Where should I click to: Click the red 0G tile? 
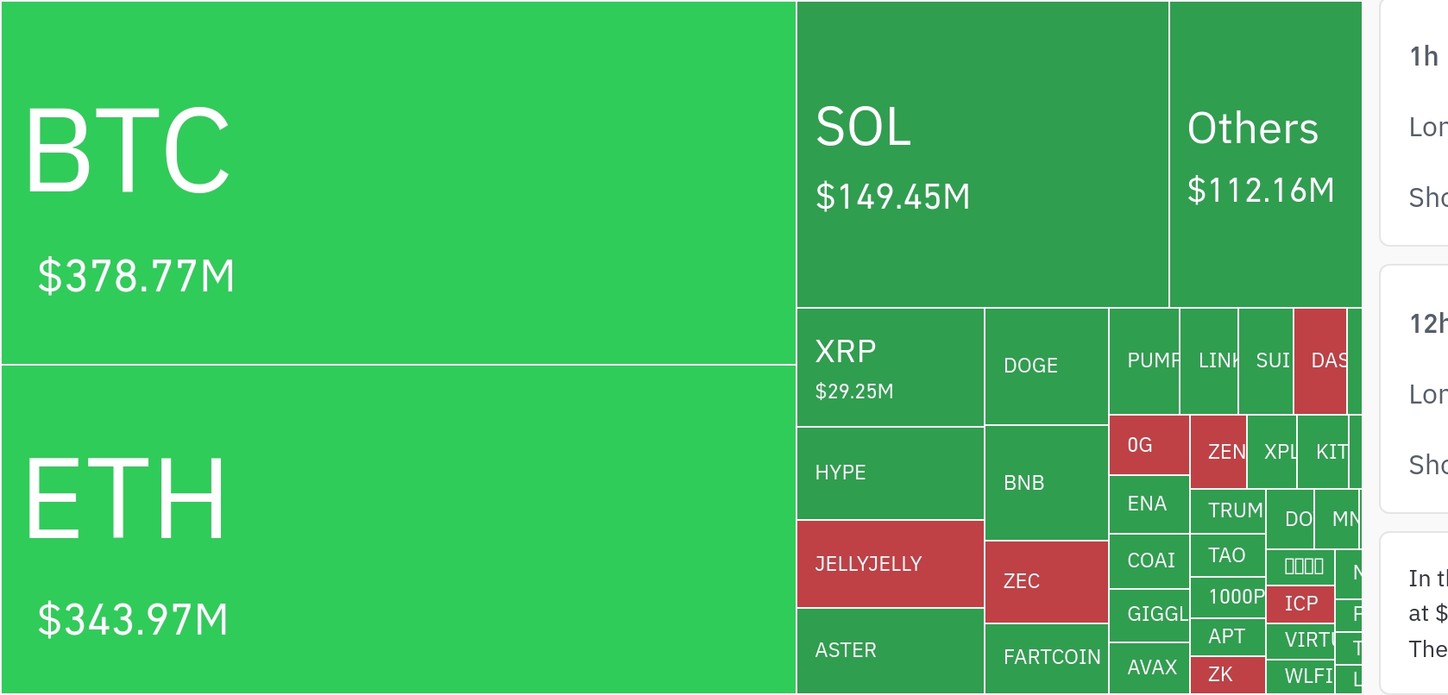(x=1149, y=445)
